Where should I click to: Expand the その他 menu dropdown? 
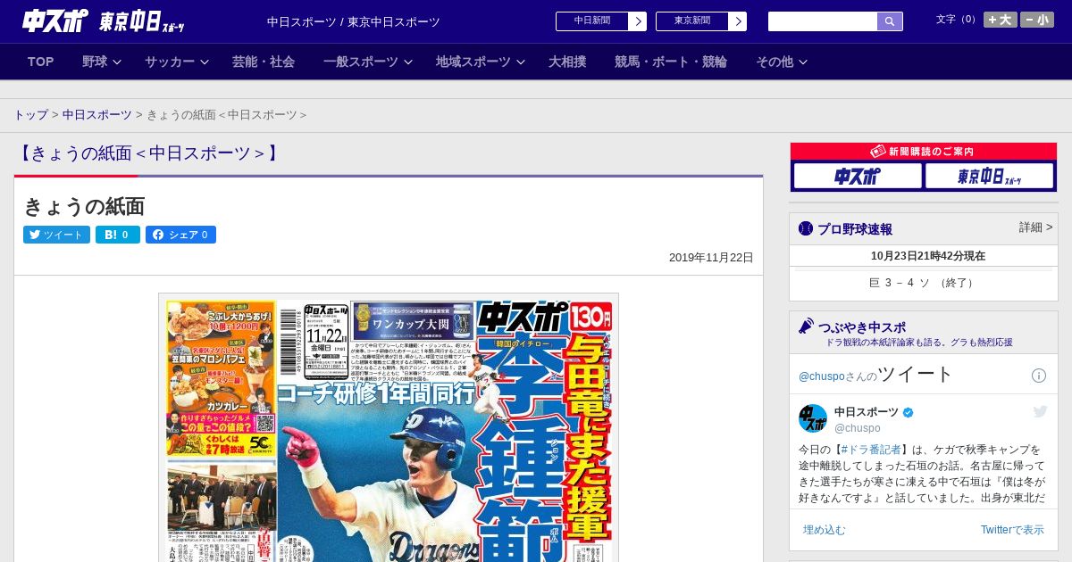(782, 62)
